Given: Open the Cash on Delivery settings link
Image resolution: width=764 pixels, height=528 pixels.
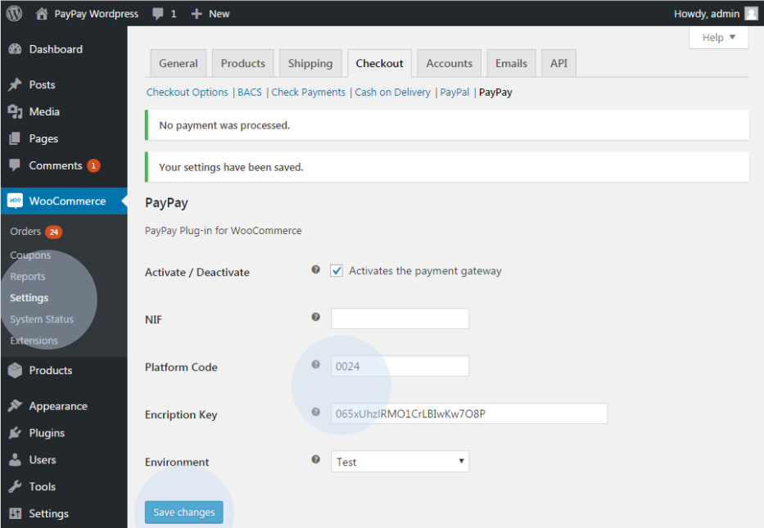Looking at the screenshot, I should tap(392, 92).
